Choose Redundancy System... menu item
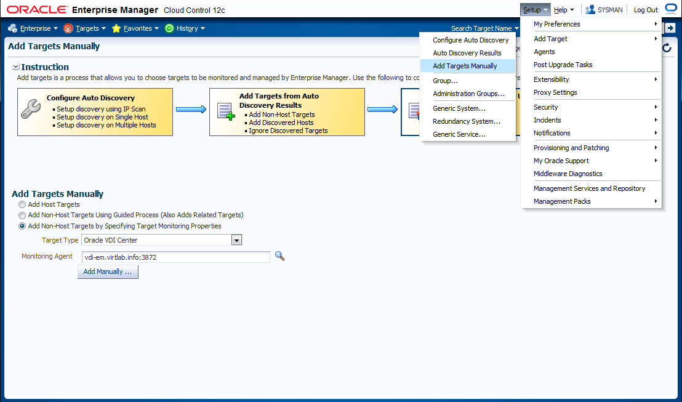Screen dimensions: 682x402 [x=468, y=121]
